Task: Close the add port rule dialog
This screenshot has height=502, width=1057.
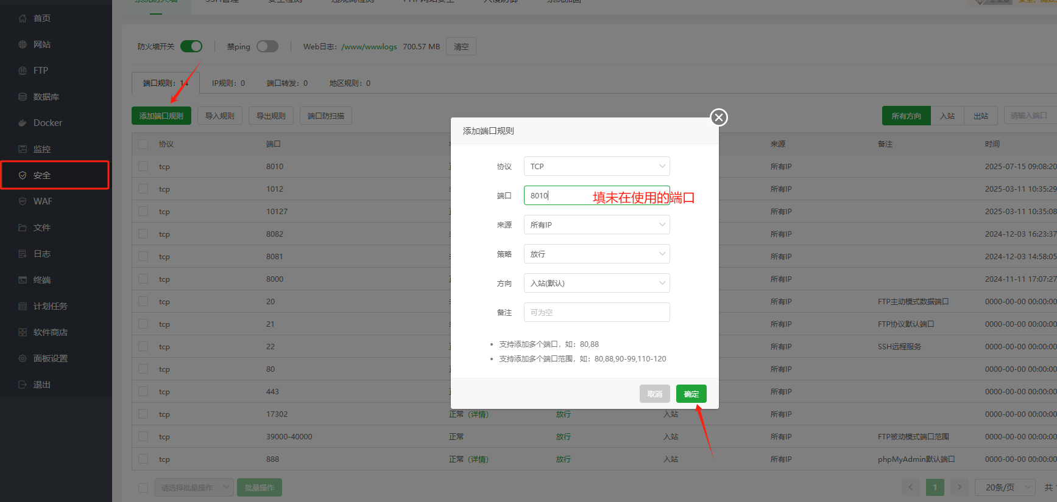Action: tap(719, 117)
